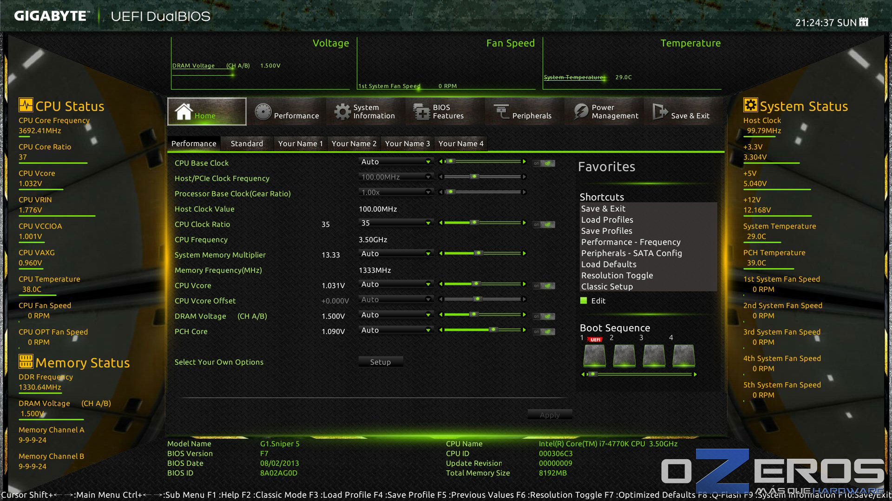Click the System Status gear icon
This screenshot has width=892, height=501.
(x=750, y=105)
